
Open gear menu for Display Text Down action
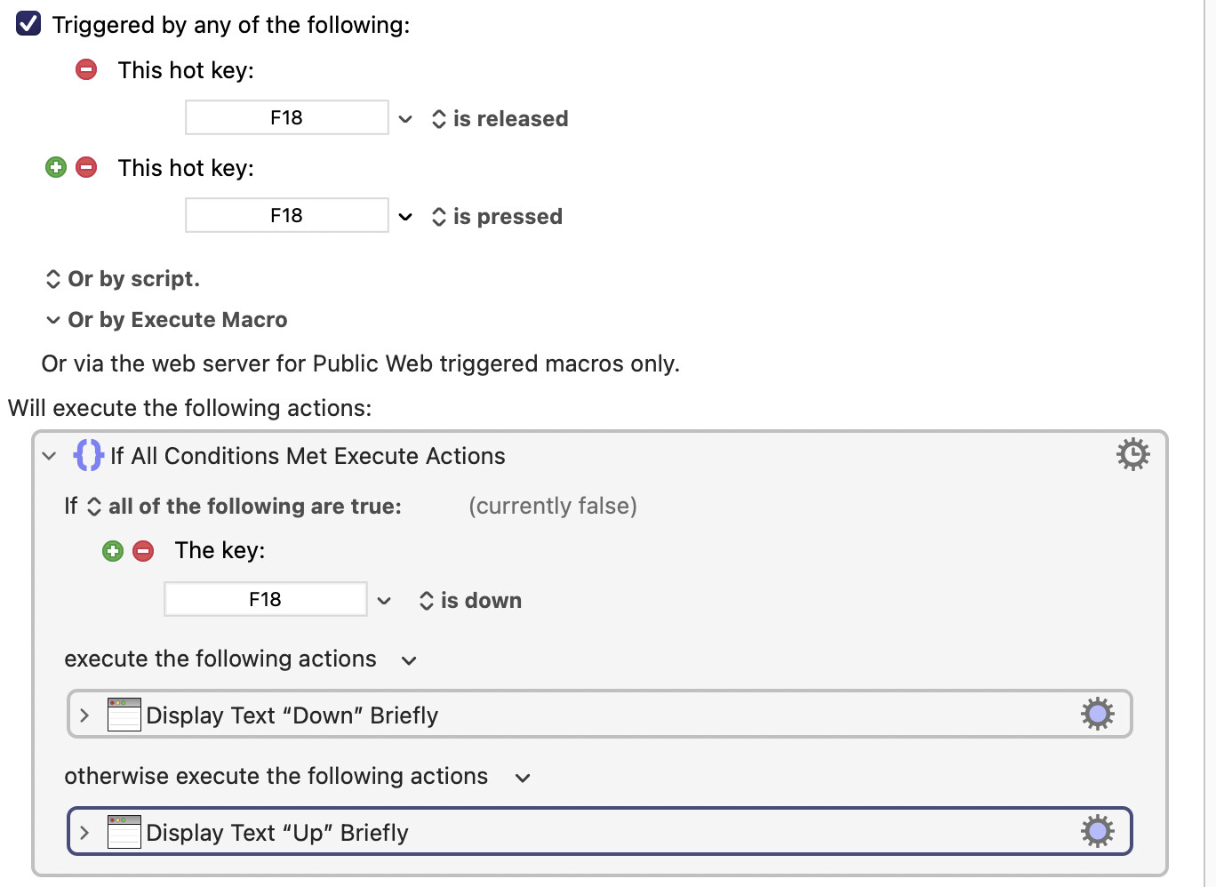(x=1098, y=714)
